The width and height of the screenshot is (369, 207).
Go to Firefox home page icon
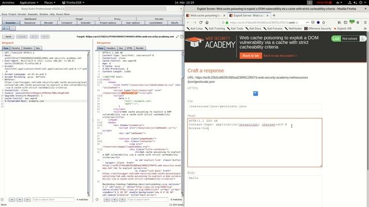[207, 22]
